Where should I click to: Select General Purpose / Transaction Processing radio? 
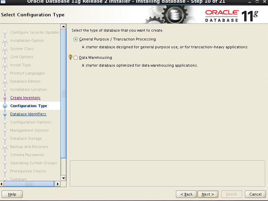(75, 39)
